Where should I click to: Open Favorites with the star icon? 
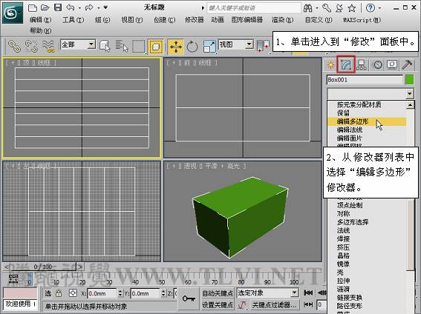tap(352, 8)
